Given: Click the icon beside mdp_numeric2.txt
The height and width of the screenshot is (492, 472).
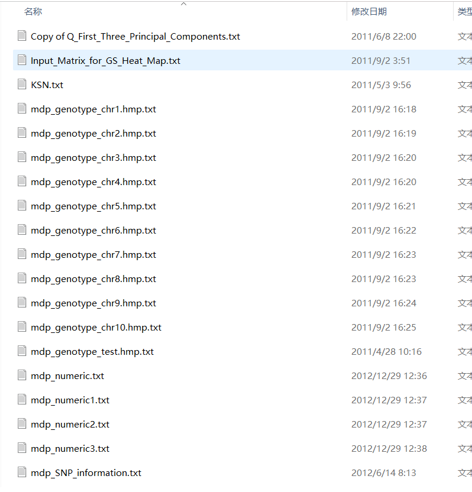Looking at the screenshot, I should [22, 423].
